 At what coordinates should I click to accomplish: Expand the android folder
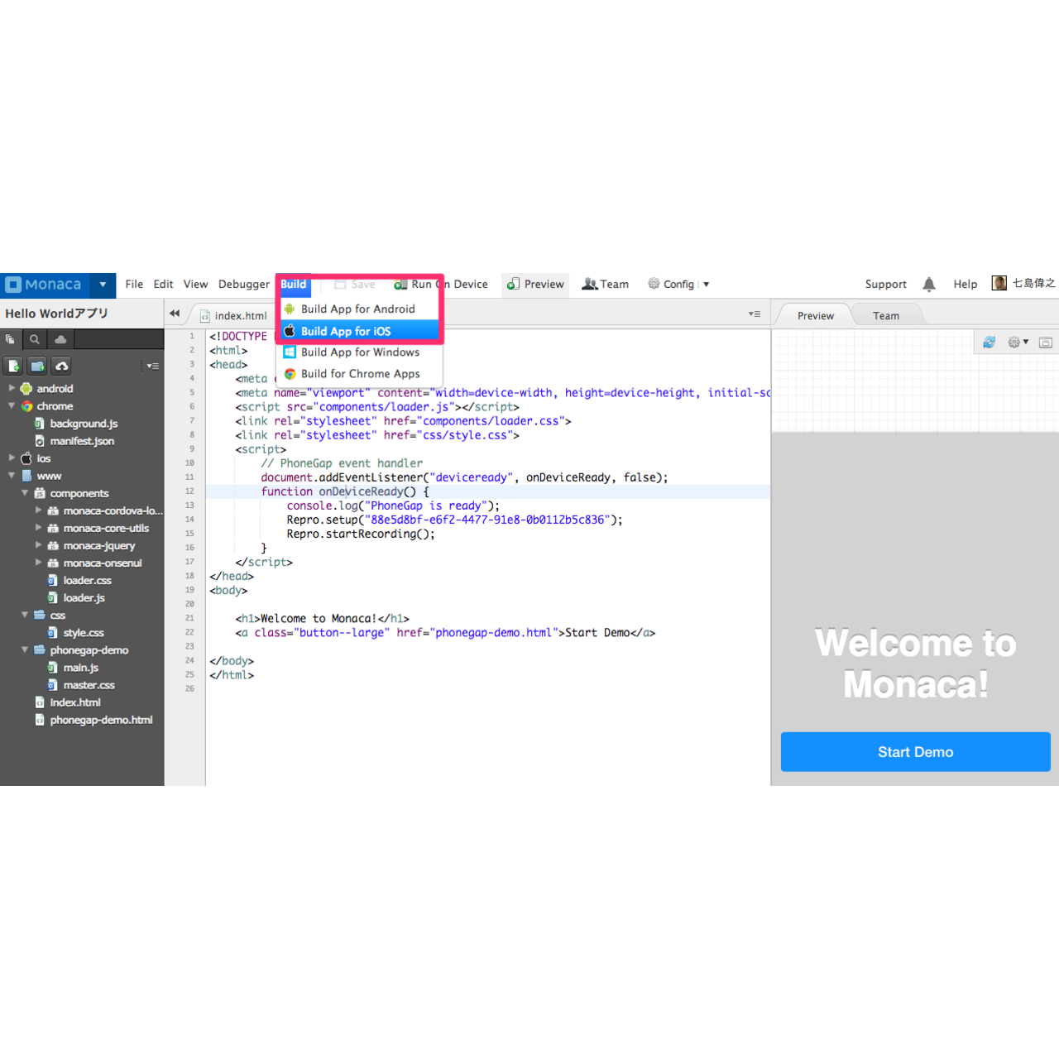(x=12, y=388)
